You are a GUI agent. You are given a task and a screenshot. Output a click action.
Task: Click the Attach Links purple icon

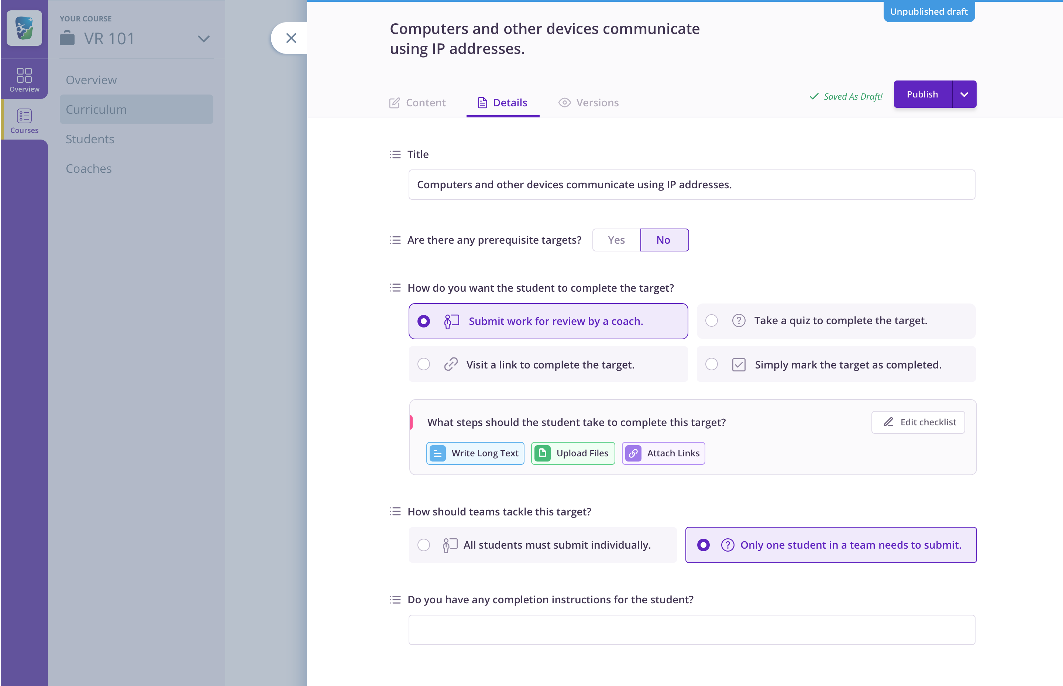tap(633, 453)
